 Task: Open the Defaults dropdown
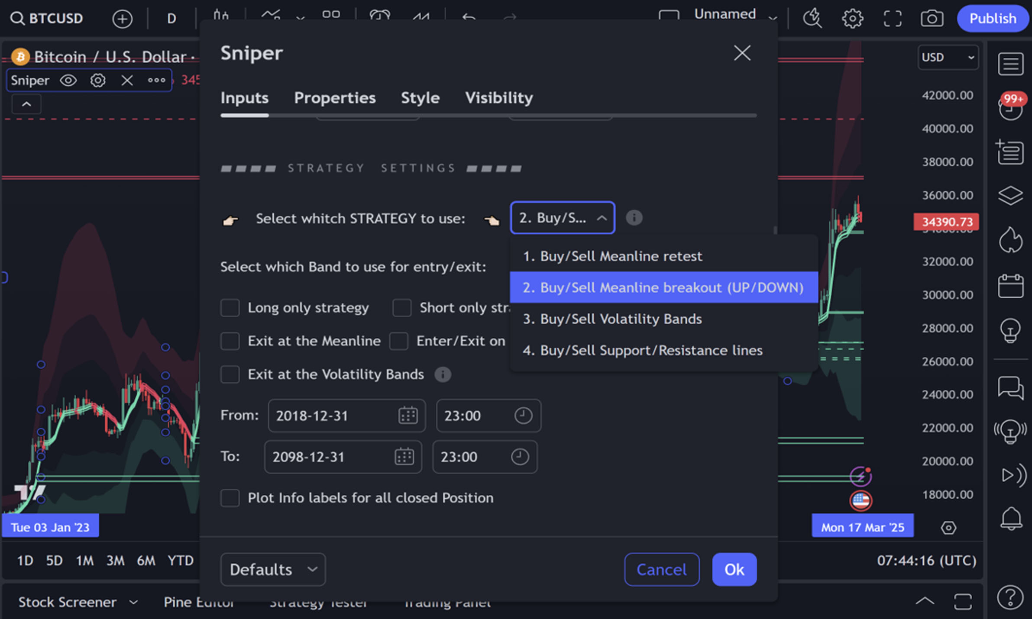273,569
